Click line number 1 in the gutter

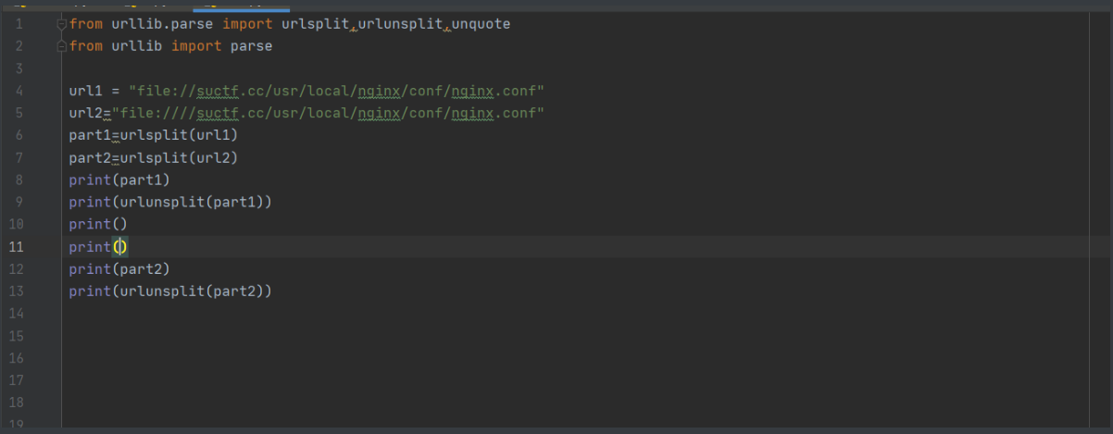point(18,24)
